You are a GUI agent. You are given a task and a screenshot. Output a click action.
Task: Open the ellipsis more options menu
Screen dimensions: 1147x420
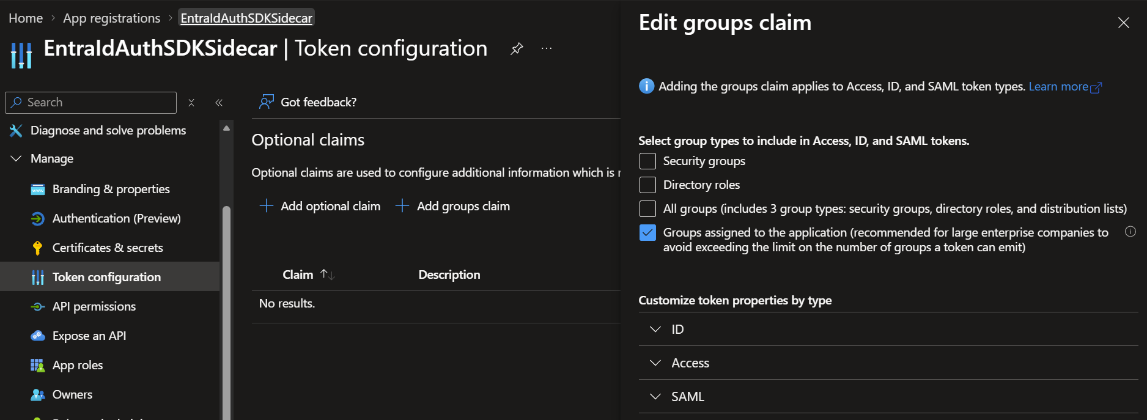547,48
